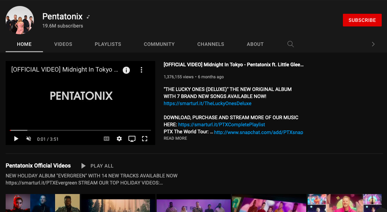Click the Pentatonix channel avatar
387x212 pixels.
click(x=20, y=20)
